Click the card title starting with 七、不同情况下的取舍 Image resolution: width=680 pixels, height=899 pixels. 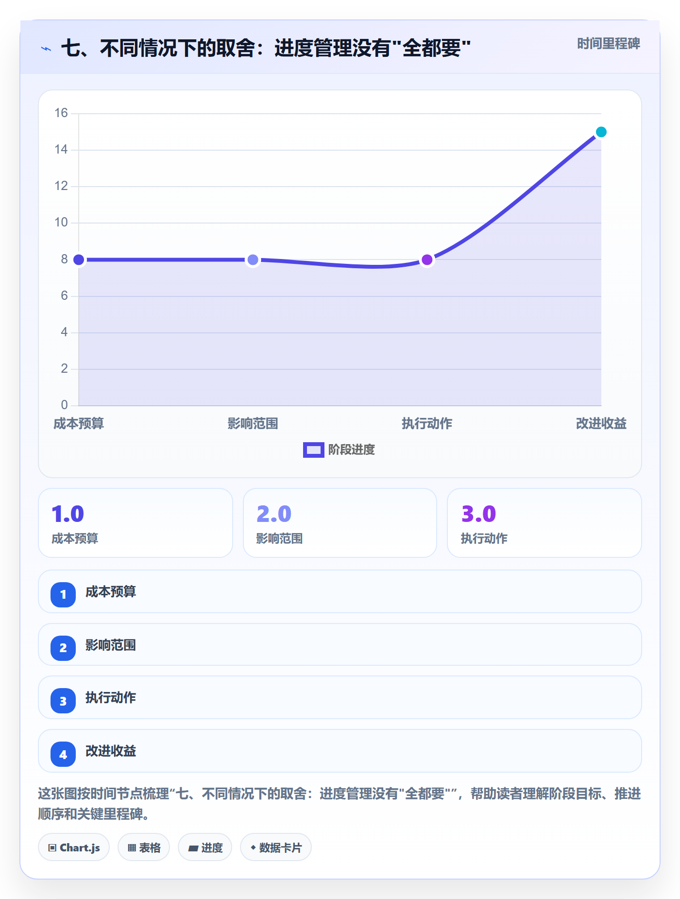[x=266, y=48]
